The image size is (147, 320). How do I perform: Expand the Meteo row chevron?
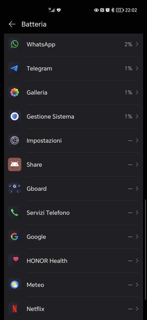point(137,285)
